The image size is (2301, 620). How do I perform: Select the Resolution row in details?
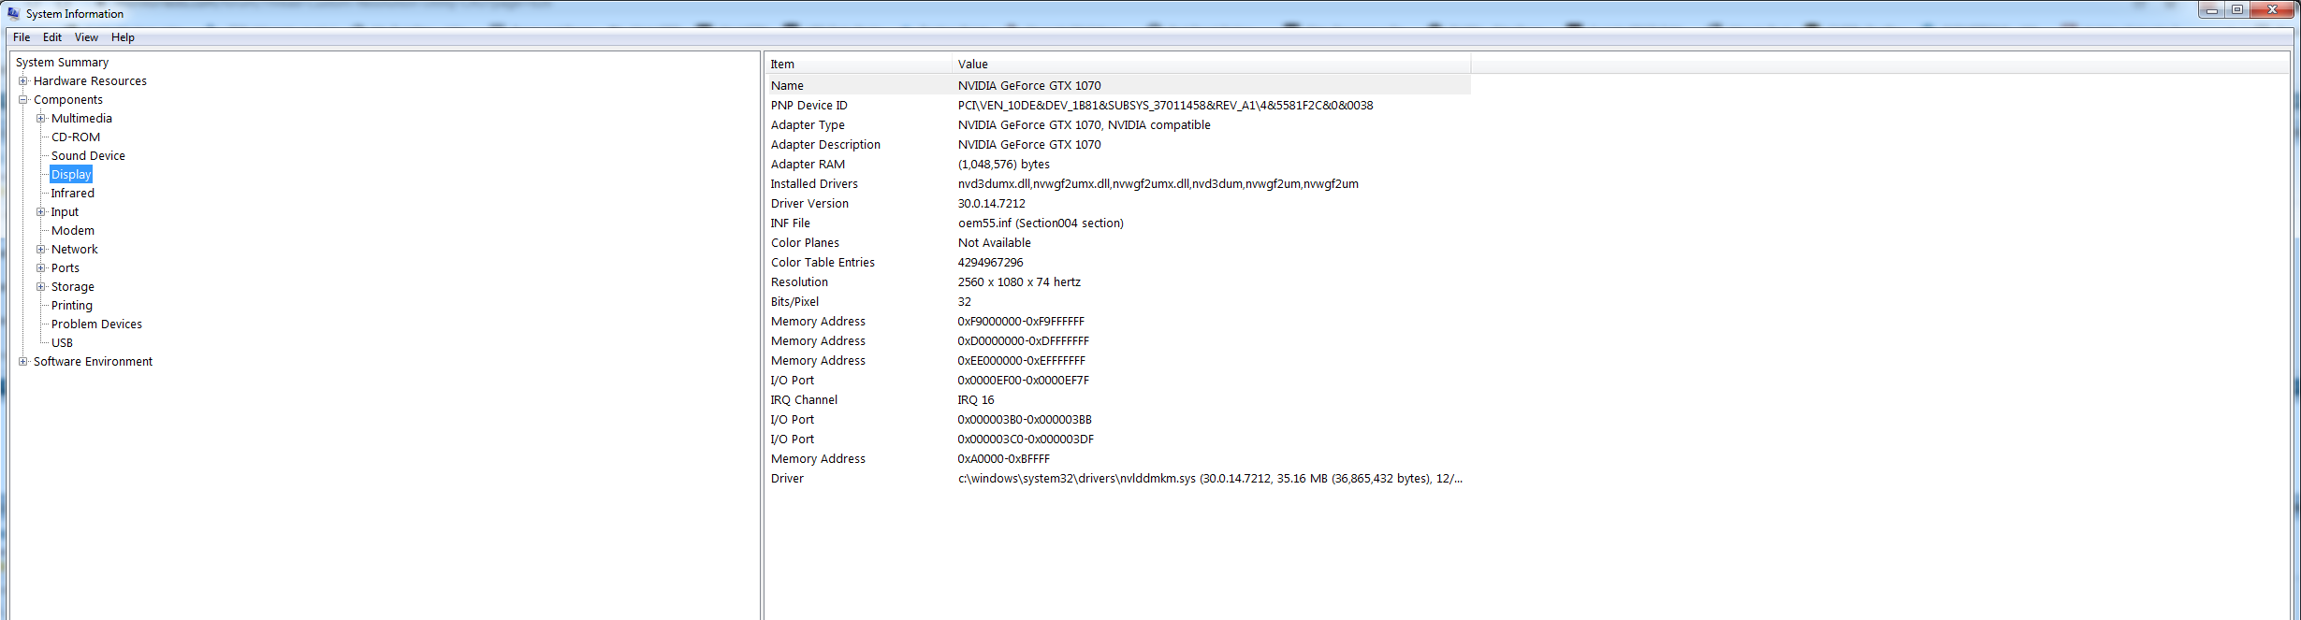pos(799,282)
